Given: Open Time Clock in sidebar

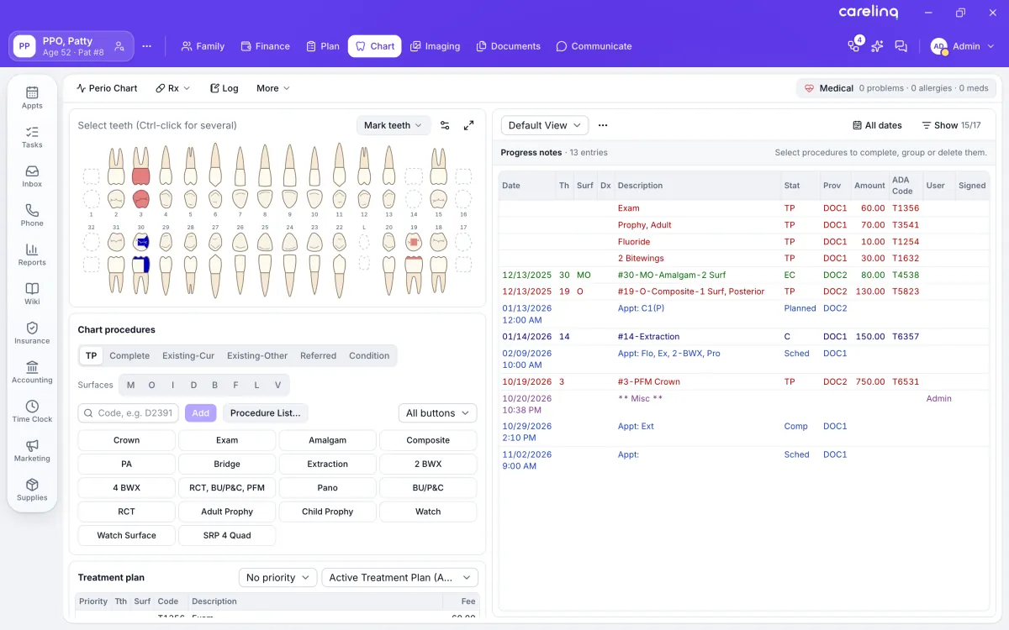Looking at the screenshot, I should coord(32,412).
